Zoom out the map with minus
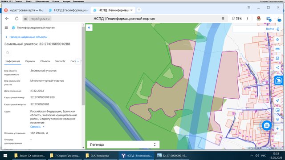Viewport: 285px width, 160px height. [x=277, y=138]
